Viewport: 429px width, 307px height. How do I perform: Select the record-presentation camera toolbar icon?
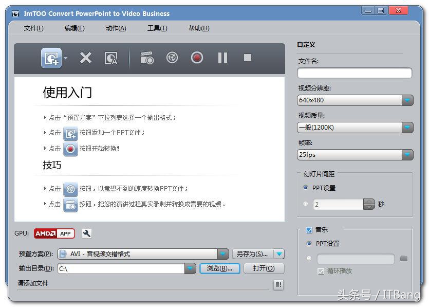(x=146, y=58)
